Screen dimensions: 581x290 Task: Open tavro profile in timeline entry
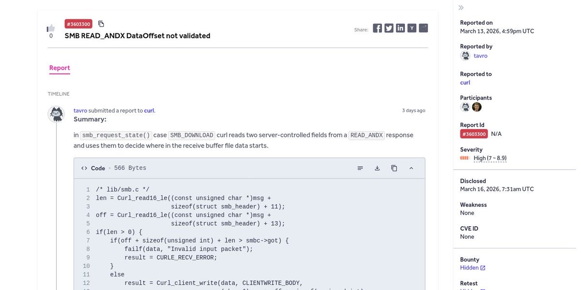point(80,111)
